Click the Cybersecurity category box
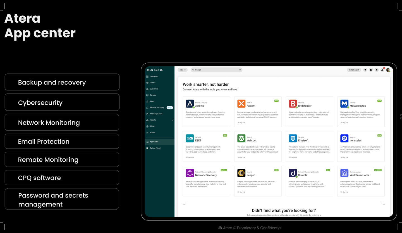This screenshot has width=402, height=233. (x=62, y=102)
